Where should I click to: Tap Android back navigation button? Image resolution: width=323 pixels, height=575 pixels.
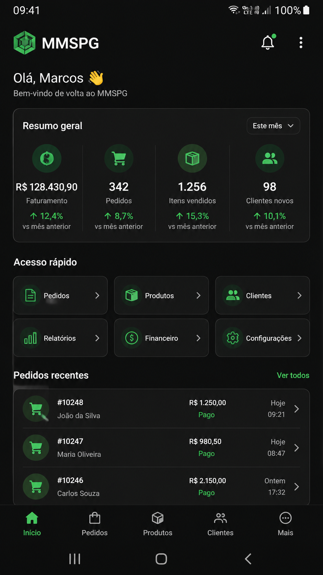pyautogui.click(x=248, y=559)
